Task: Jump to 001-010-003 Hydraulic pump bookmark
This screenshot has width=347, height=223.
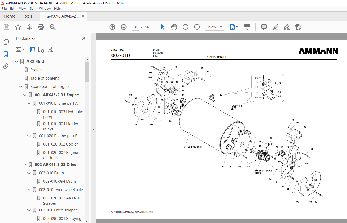Action: [x=63, y=114]
